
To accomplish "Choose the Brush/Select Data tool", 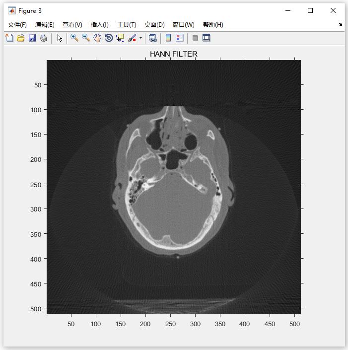I will pos(132,38).
